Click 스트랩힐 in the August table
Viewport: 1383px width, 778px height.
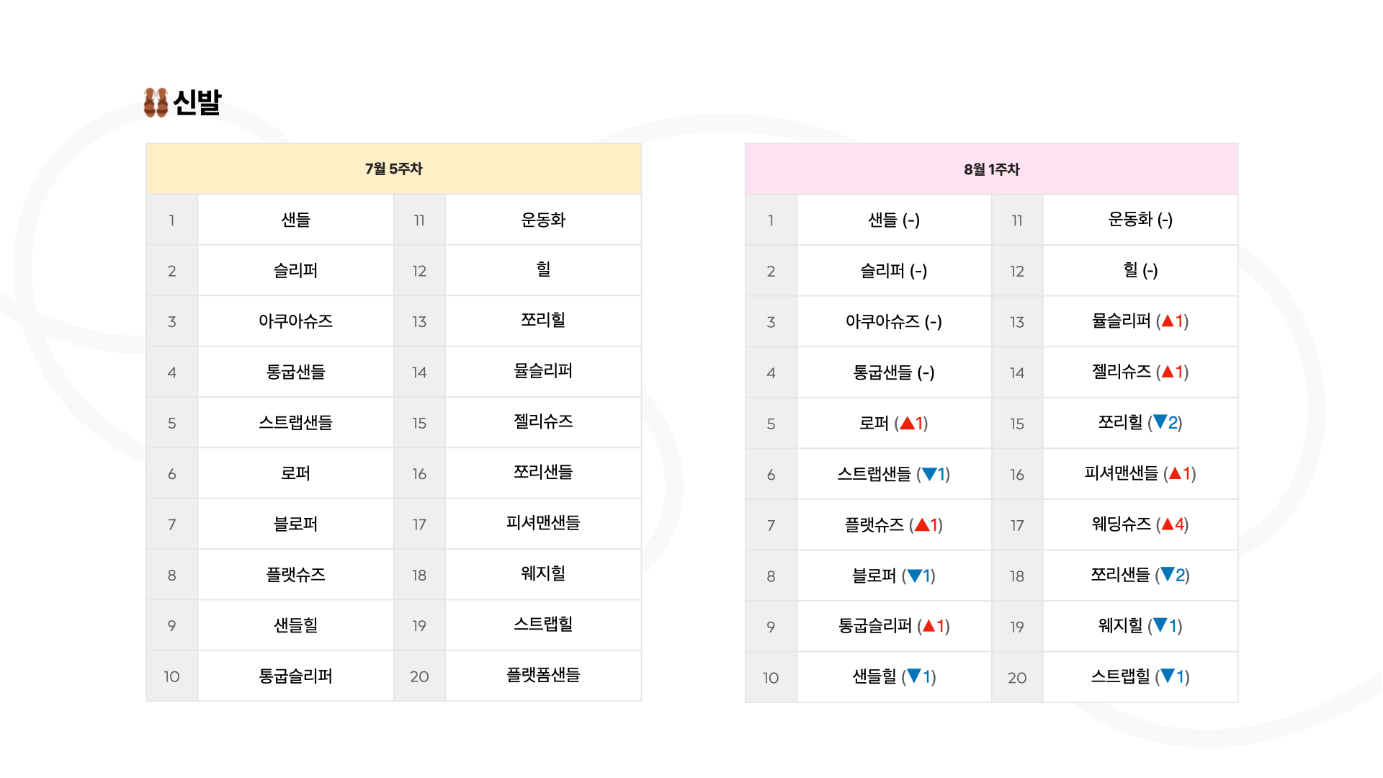[1121, 676]
